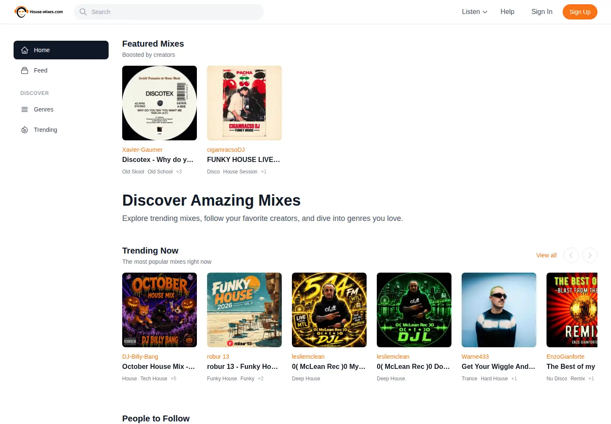Select the Funky House genre tag
Screen dimensions: 611x424
pyautogui.click(x=222, y=379)
